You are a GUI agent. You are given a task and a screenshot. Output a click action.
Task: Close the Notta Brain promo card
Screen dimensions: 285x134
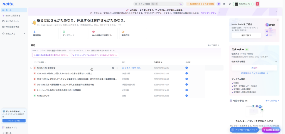pos(277,20)
